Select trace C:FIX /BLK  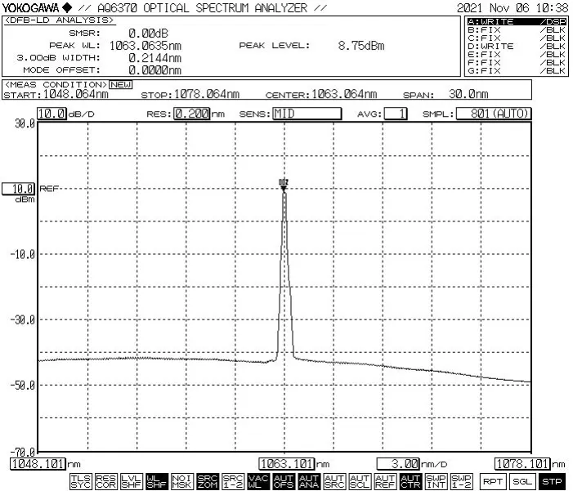point(517,38)
